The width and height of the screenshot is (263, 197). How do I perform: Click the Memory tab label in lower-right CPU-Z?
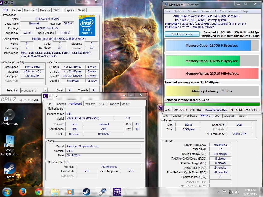click(205, 116)
